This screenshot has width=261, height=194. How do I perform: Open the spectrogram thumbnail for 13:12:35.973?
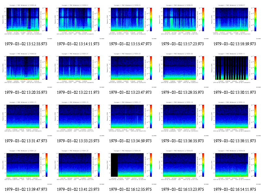(26, 21)
